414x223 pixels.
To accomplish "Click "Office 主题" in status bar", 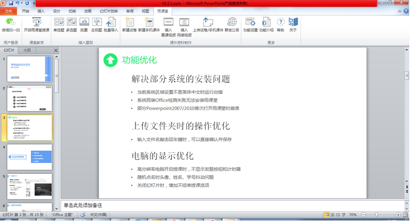I will click(62, 215).
